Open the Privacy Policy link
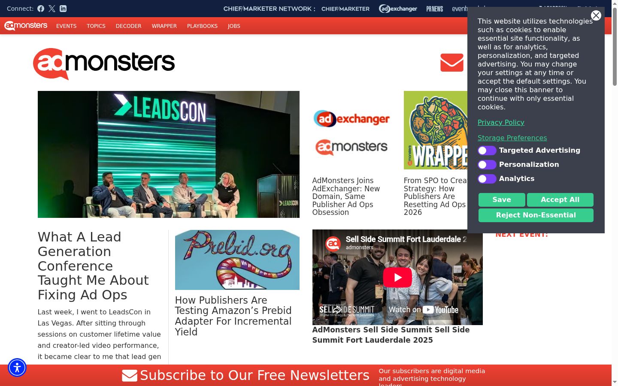This screenshot has width=618, height=386. point(501,122)
